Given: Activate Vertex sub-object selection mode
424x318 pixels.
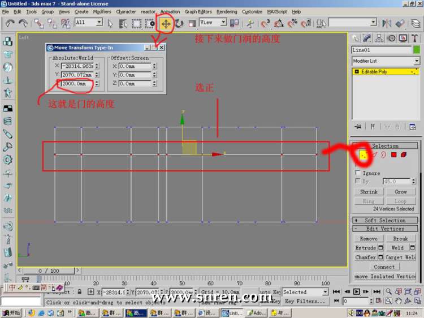Looking at the screenshot, I should coord(362,154).
